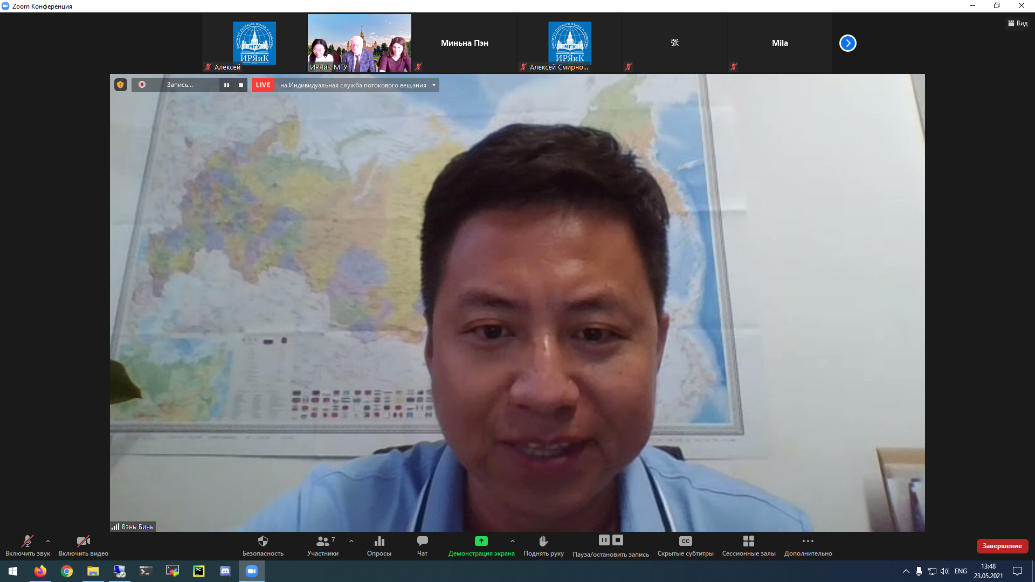Image resolution: width=1035 pixels, height=582 pixels.
Task: Open Breakout Rooms icon
Action: pyautogui.click(x=748, y=541)
